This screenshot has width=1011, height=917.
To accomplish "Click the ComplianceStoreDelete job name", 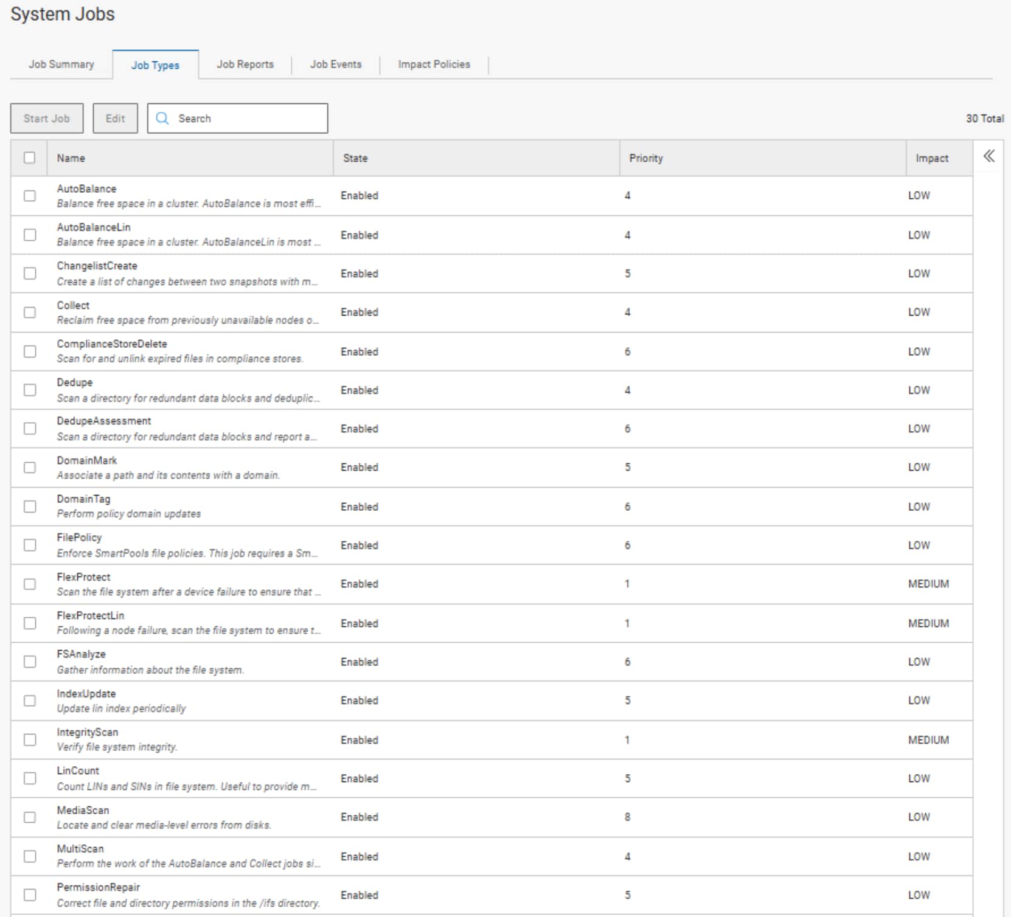I will pos(112,344).
